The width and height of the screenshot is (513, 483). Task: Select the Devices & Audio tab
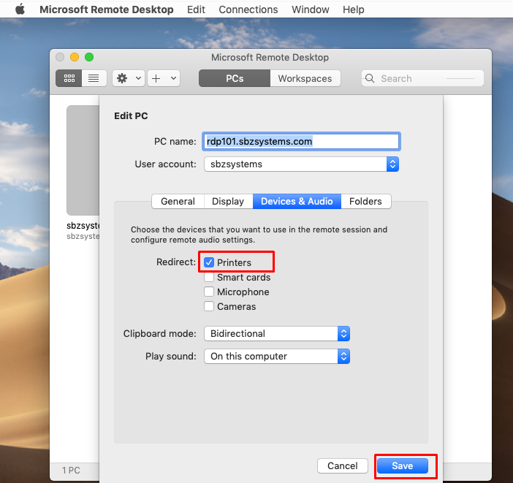coord(297,201)
